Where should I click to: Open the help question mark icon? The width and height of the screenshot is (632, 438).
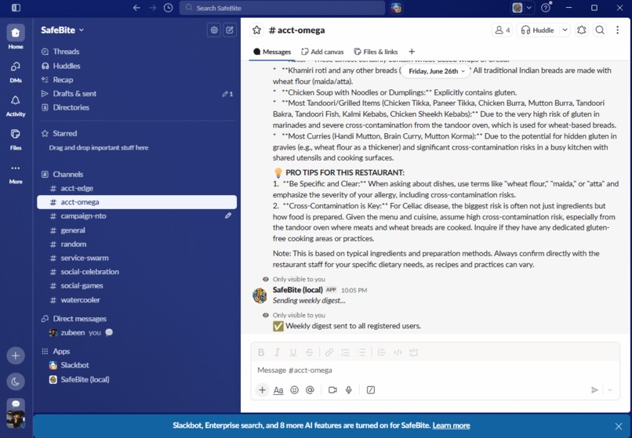click(546, 8)
